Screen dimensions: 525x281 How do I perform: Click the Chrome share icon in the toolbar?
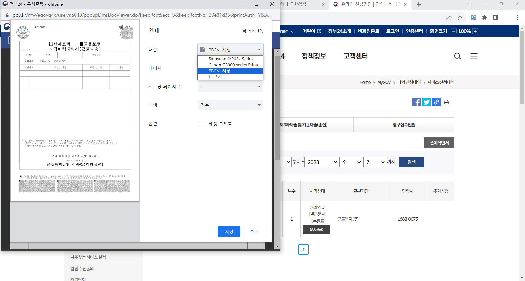[x=449, y=17]
